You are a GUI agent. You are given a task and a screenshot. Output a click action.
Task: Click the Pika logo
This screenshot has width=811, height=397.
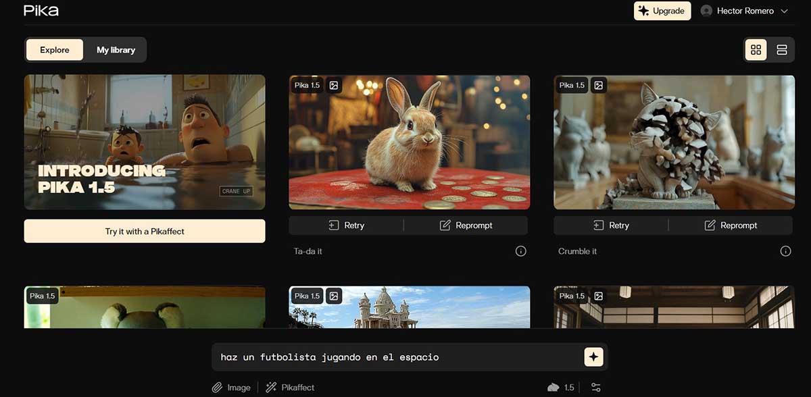point(41,11)
